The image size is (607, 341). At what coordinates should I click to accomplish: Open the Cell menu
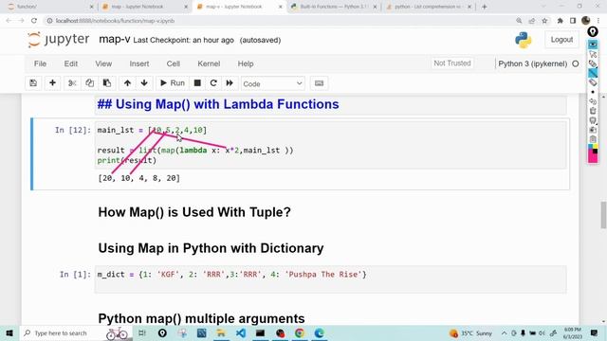tap(173, 63)
